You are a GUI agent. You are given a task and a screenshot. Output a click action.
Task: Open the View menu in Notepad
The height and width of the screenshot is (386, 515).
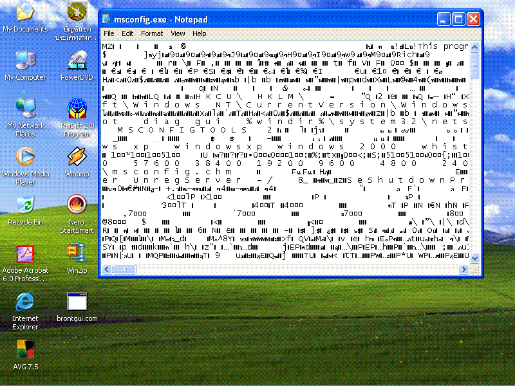[x=178, y=33]
